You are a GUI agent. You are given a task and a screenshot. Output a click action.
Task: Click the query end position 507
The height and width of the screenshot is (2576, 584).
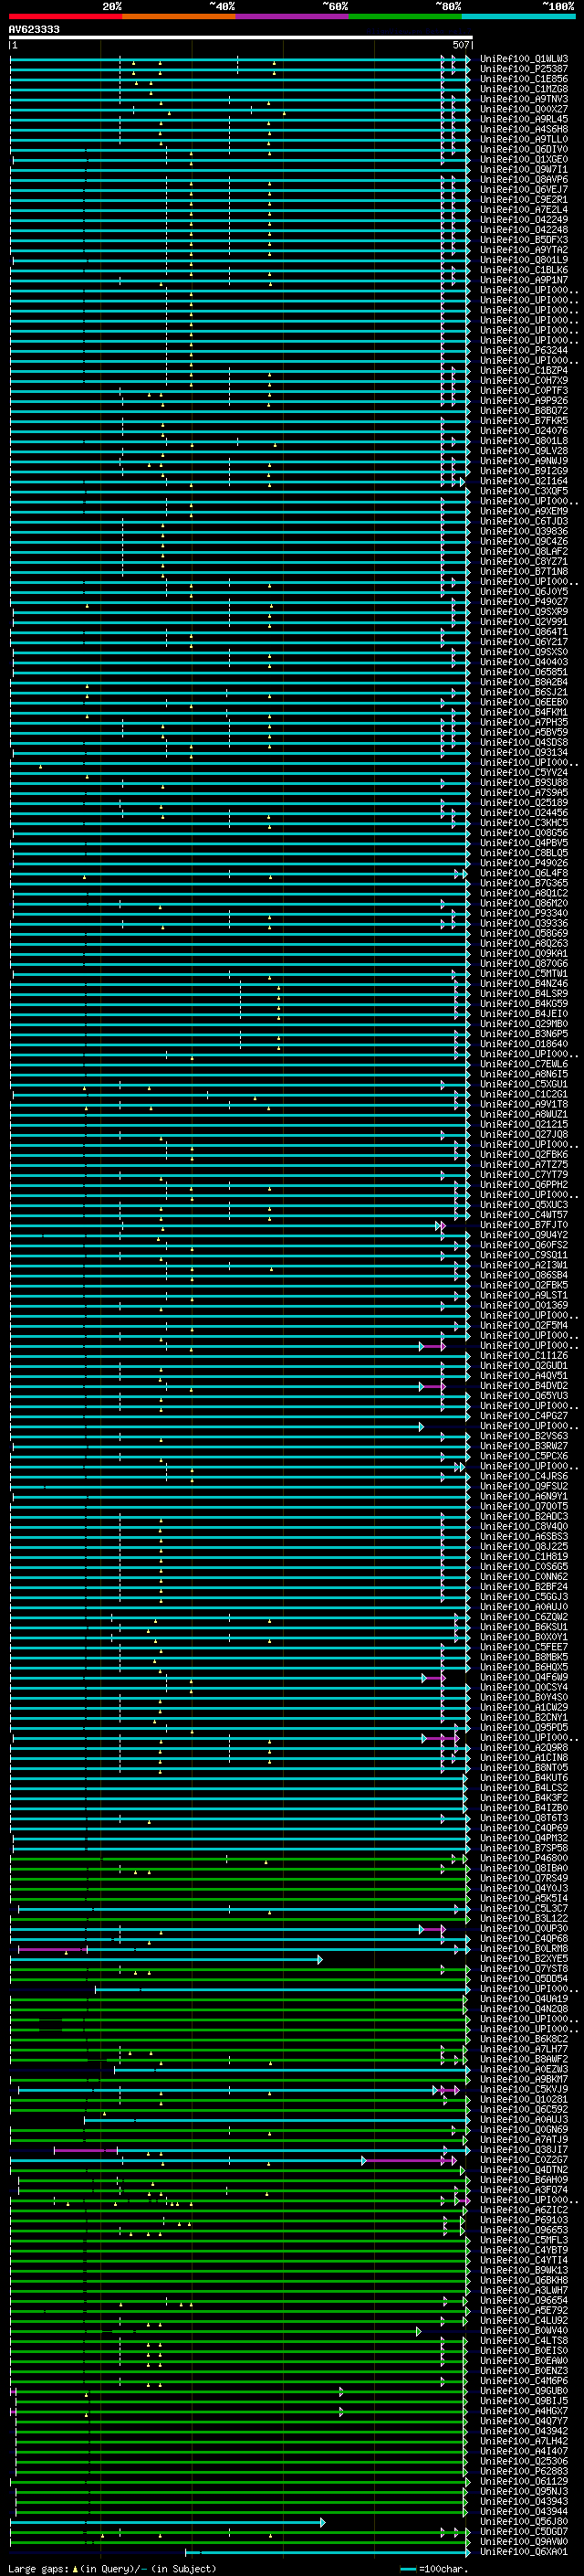460,45
